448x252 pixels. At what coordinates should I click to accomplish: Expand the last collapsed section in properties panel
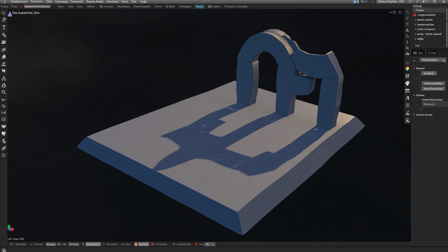[x=414, y=115]
